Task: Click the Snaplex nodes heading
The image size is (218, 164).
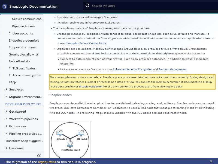Action: 60,95
